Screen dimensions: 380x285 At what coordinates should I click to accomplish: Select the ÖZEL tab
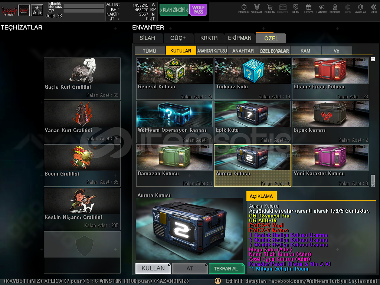tap(271, 38)
